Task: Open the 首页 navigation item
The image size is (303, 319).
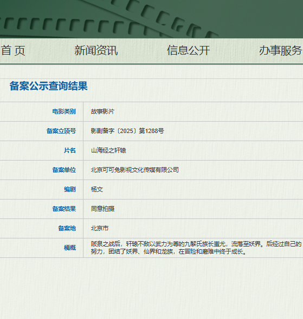Action: (13, 50)
